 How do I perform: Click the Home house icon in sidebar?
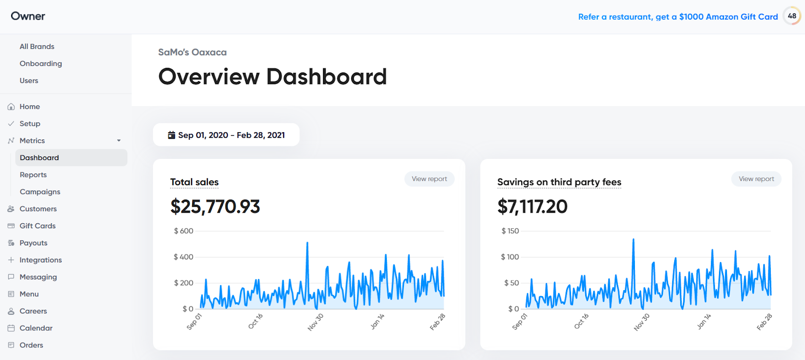coord(11,107)
